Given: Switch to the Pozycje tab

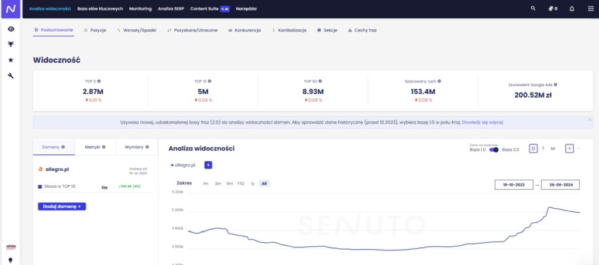Looking at the screenshot, I should [95, 30].
